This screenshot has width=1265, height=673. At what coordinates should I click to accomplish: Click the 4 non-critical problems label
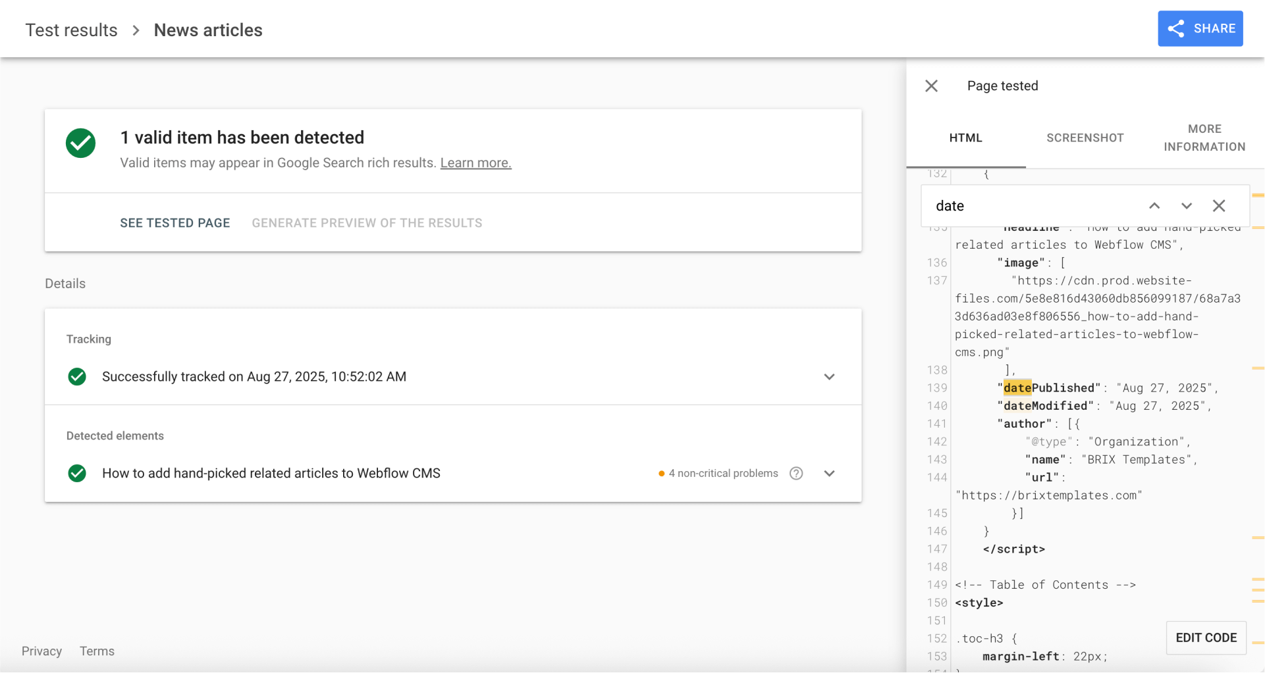(x=723, y=474)
